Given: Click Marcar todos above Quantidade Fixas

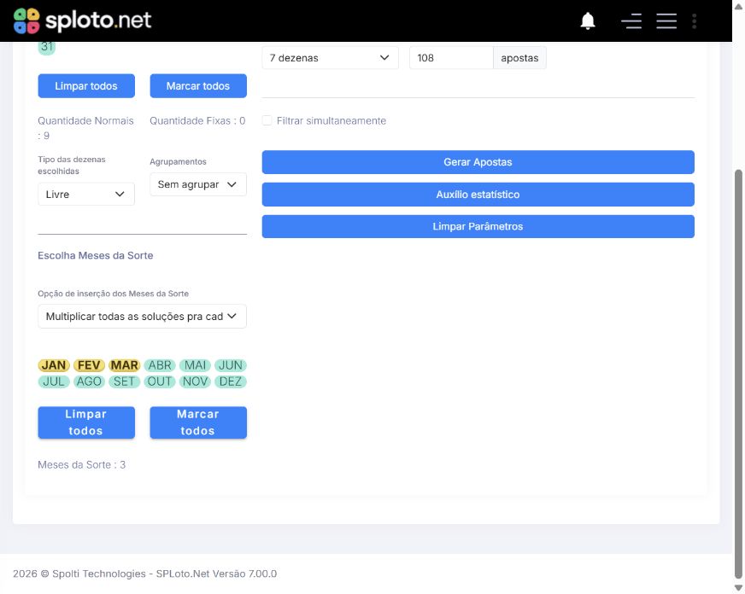Looking at the screenshot, I should (x=198, y=86).
